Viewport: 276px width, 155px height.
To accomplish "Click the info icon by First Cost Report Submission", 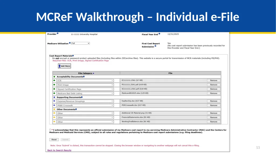I will 156,46.
